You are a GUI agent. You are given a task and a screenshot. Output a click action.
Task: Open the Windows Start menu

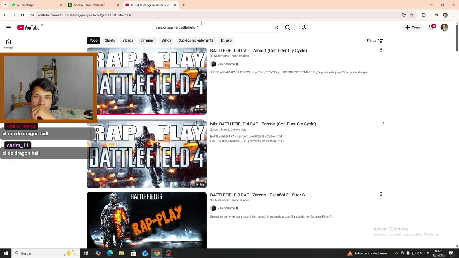5,253
